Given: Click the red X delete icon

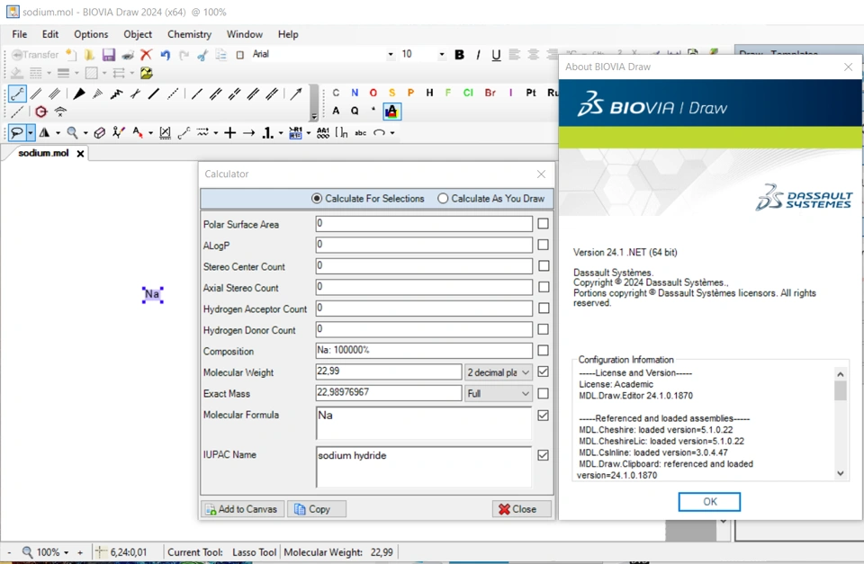Looking at the screenshot, I should (x=146, y=55).
